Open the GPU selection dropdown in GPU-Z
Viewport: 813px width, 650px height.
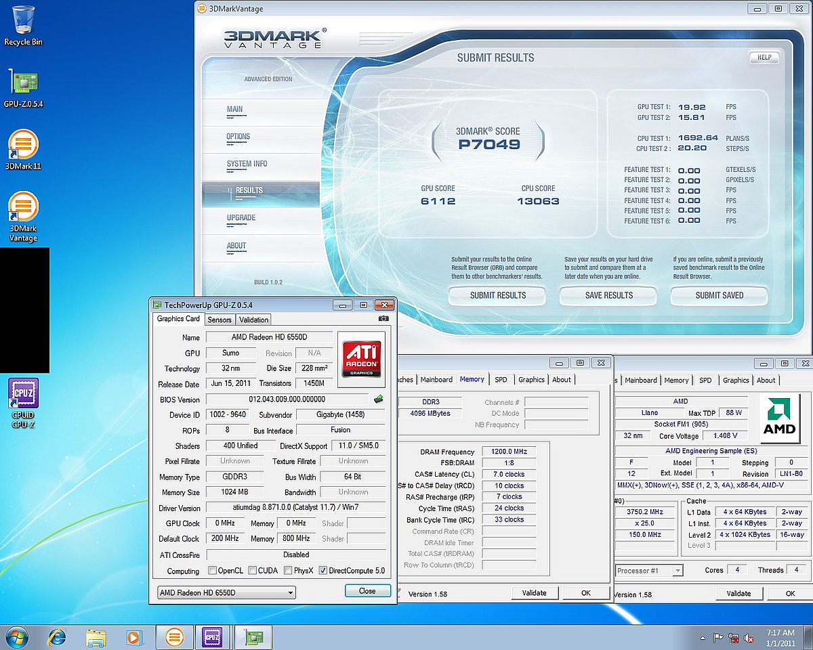226,592
